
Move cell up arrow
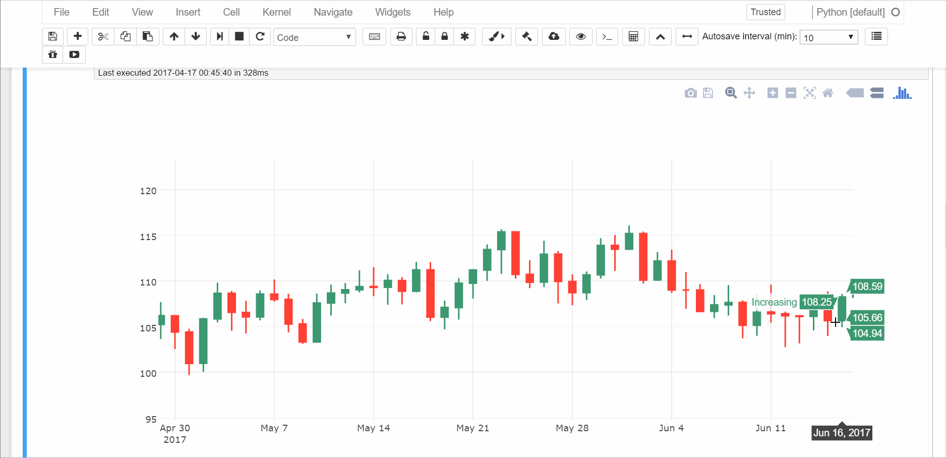tap(174, 36)
